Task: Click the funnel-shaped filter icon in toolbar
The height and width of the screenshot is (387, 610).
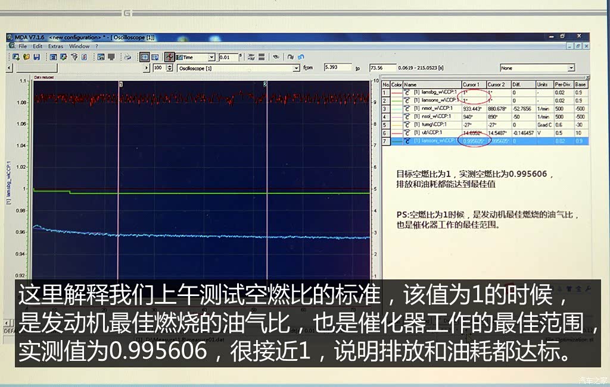Action: pyautogui.click(x=74, y=57)
